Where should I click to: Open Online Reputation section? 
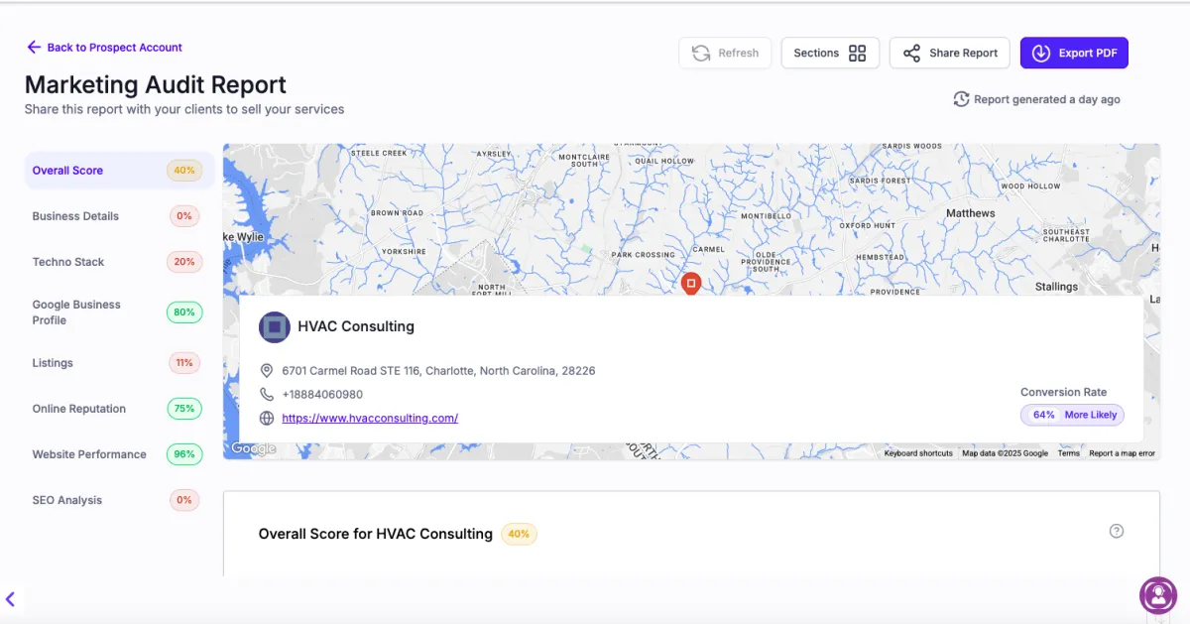coord(119,409)
